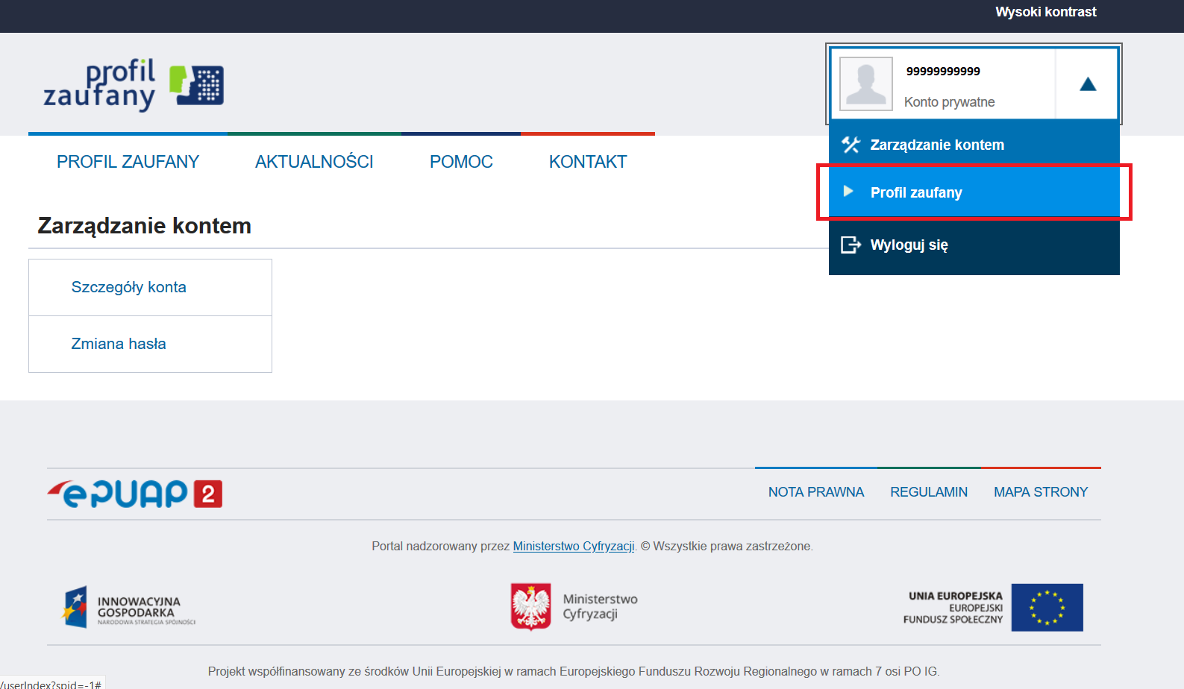Click the Ministerstwo Cyfryzacji eagle emblem

[x=531, y=606]
